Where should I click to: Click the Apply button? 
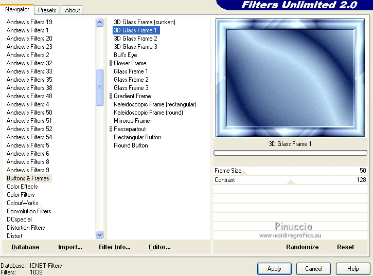point(274,269)
